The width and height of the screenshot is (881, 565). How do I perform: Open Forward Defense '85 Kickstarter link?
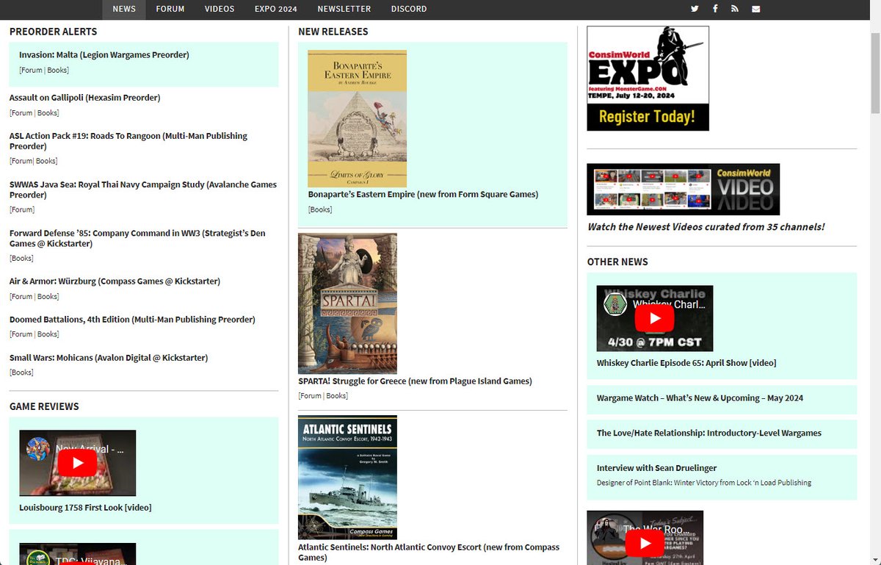[x=137, y=238]
